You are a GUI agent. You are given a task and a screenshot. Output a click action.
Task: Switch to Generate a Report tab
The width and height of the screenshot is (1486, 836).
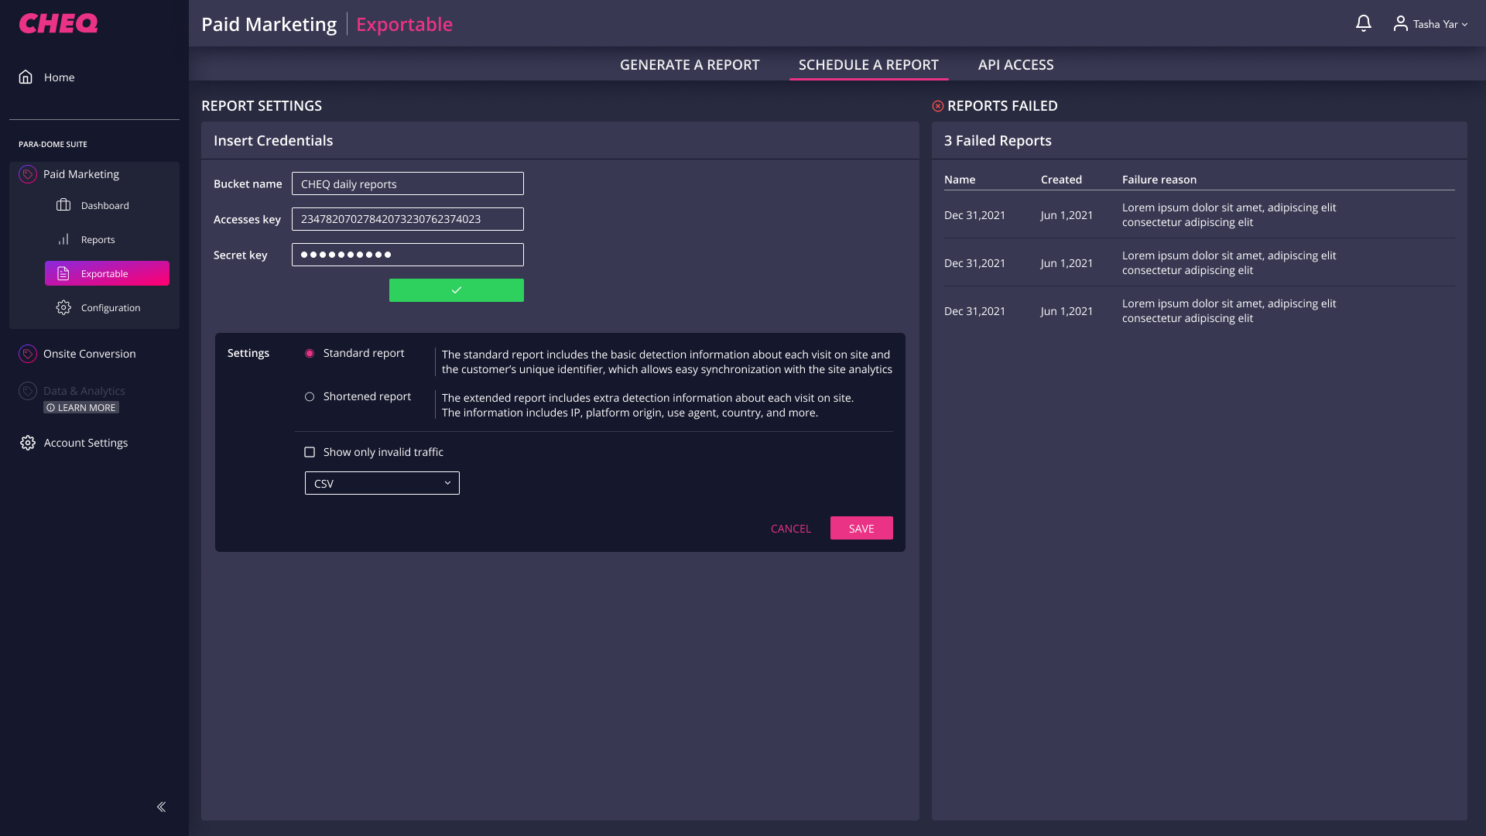(690, 65)
